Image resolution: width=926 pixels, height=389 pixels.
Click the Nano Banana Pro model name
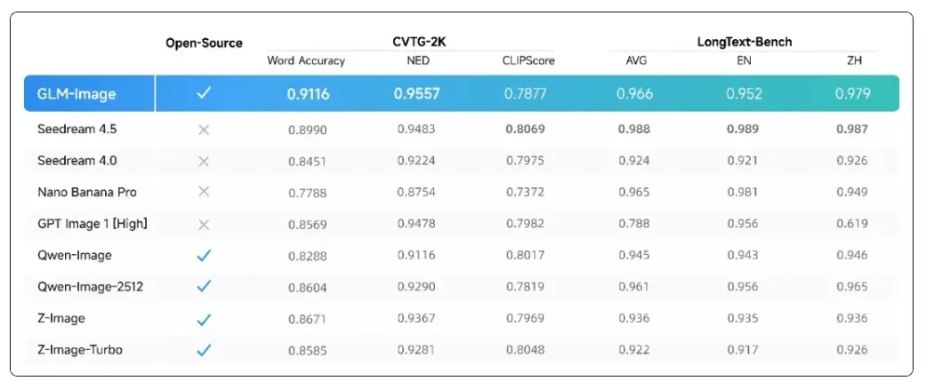[87, 192]
